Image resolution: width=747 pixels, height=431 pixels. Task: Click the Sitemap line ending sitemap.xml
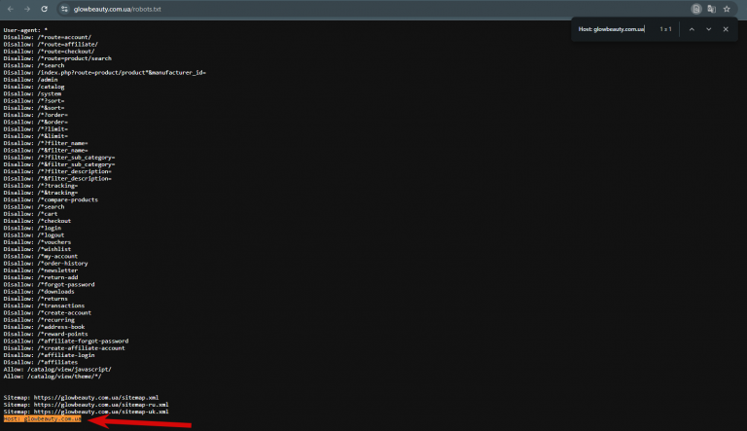(81, 398)
